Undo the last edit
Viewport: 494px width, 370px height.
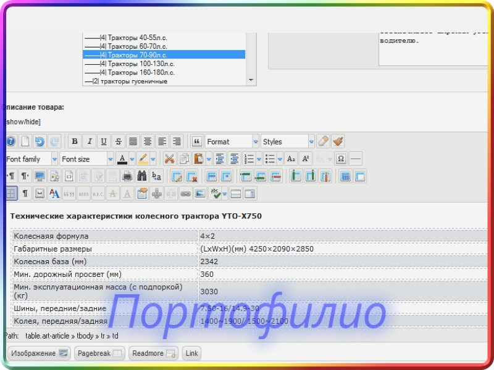click(40, 142)
